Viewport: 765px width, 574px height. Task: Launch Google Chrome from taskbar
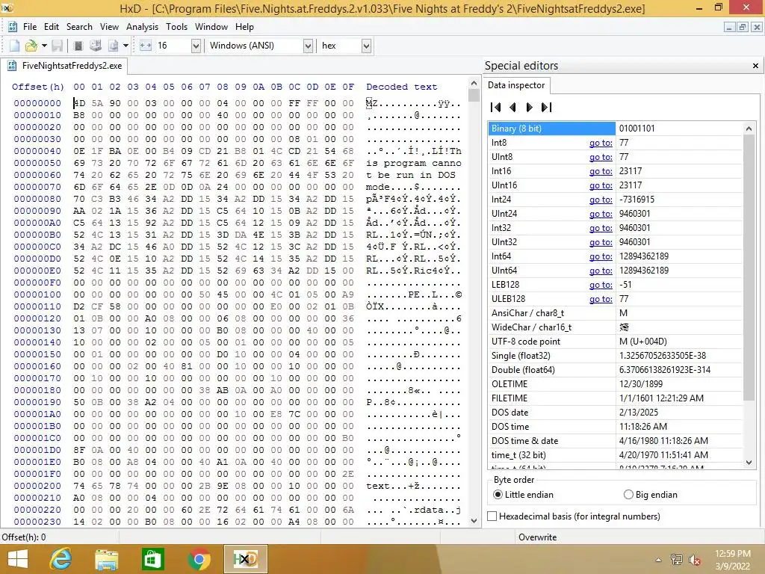199,559
